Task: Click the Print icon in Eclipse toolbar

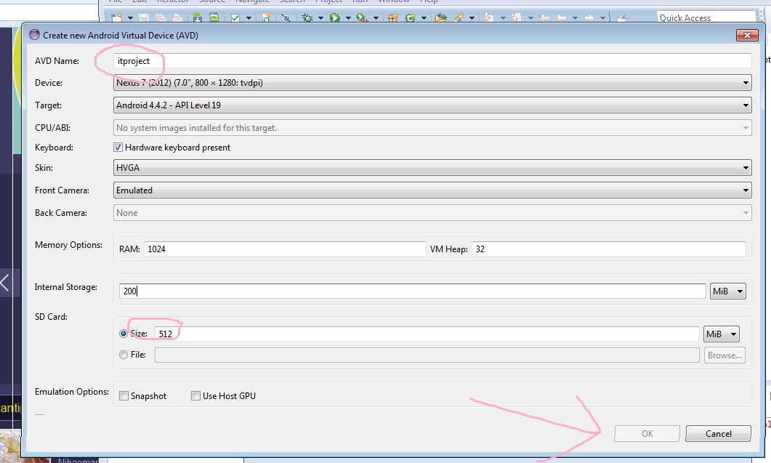Action: [x=177, y=17]
